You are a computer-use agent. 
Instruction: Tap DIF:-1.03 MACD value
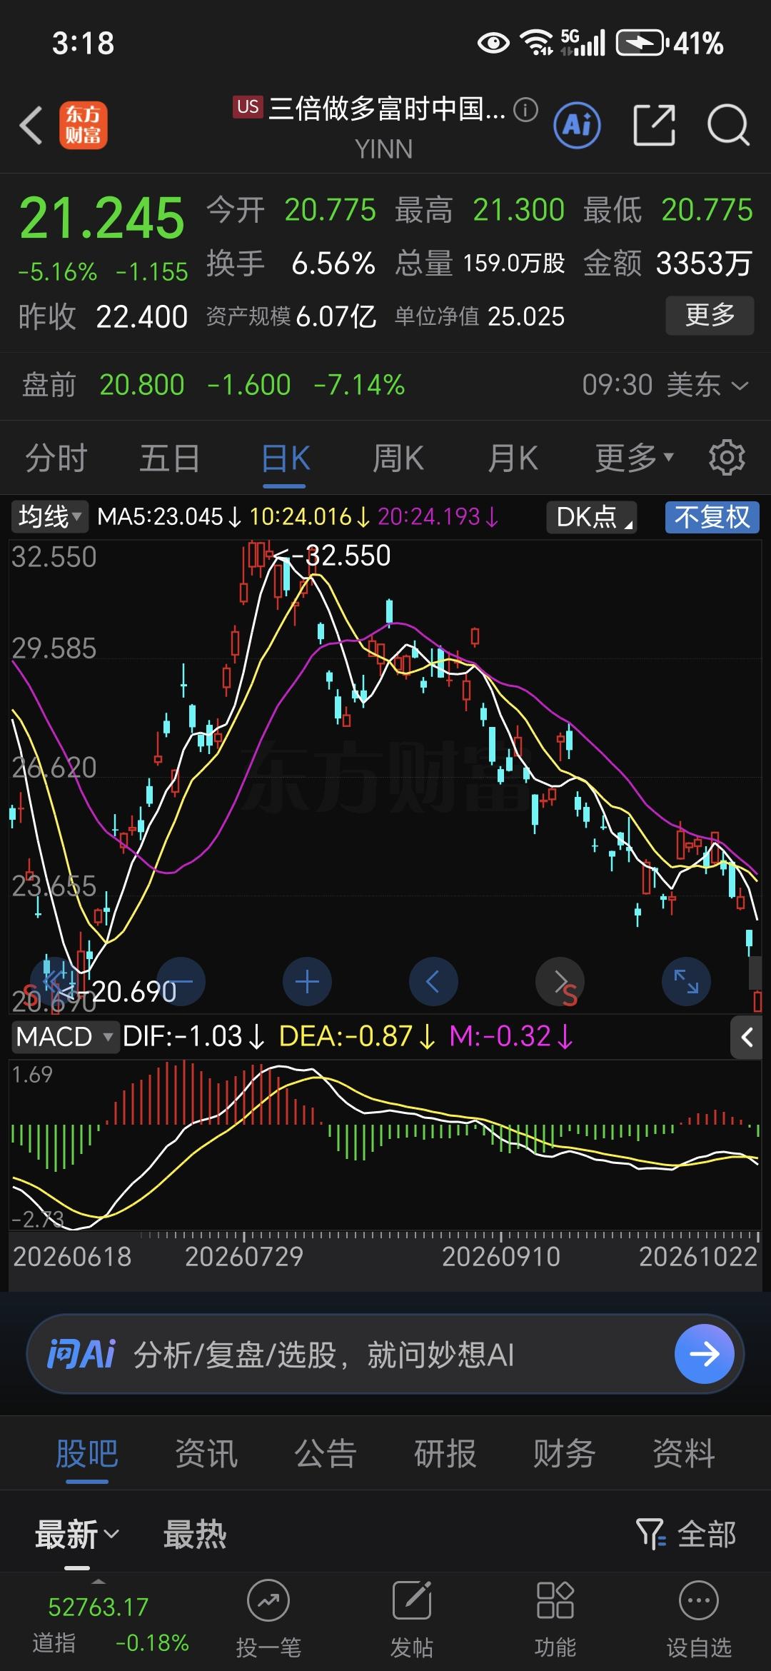tap(193, 1036)
